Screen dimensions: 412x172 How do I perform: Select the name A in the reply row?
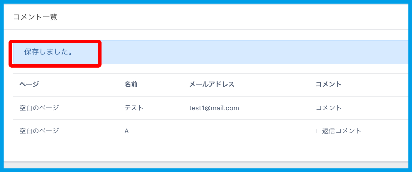[x=126, y=131]
